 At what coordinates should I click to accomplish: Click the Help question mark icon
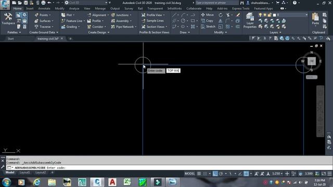pyautogui.click(x=294, y=3)
